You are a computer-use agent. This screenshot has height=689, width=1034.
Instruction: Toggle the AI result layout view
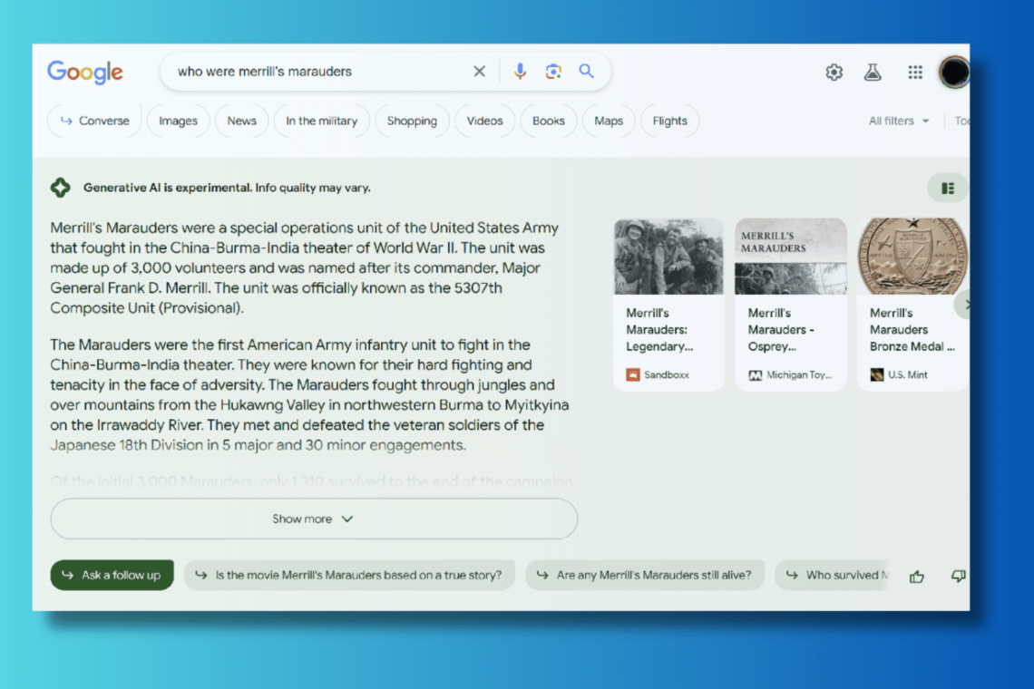(x=948, y=189)
